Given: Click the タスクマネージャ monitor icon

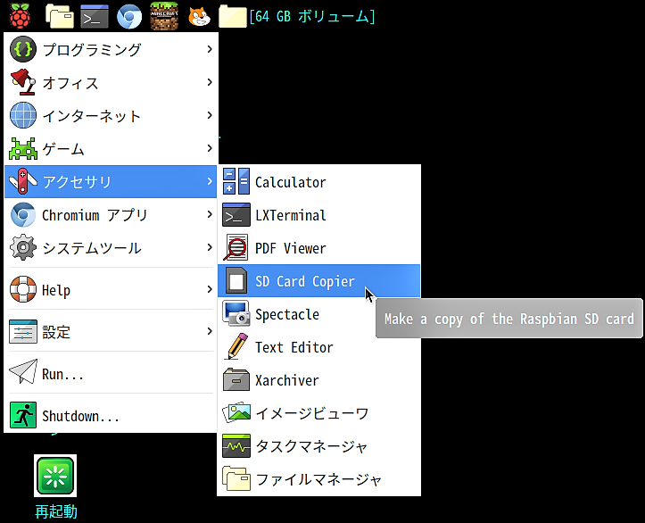Looking at the screenshot, I should 236,446.
